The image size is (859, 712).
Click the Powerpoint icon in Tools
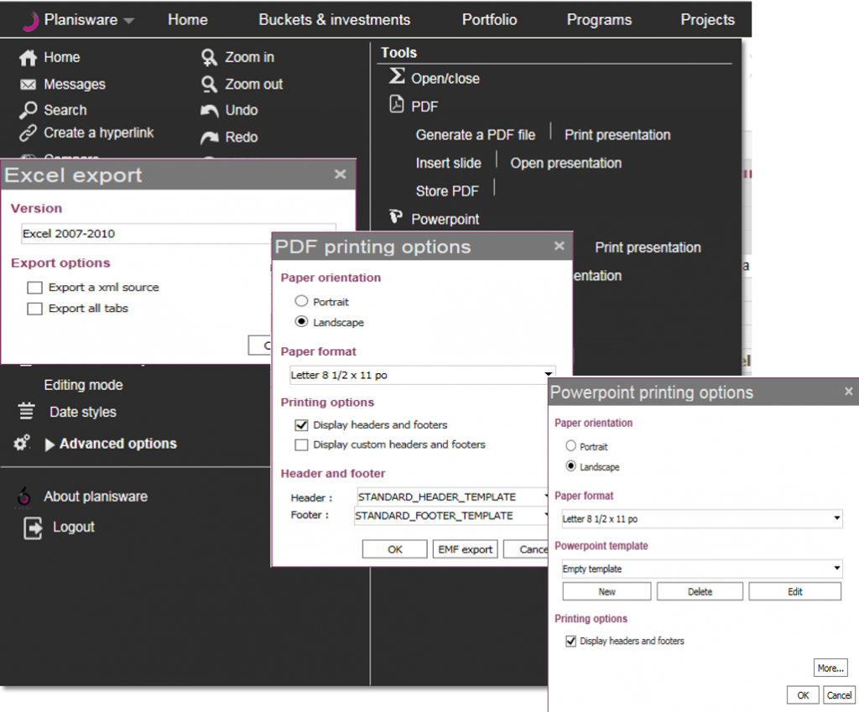coord(396,216)
